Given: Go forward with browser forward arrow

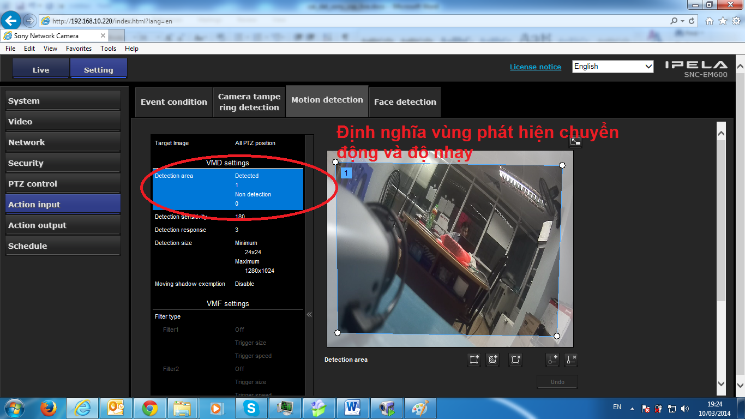Looking at the screenshot, I should 29,21.
